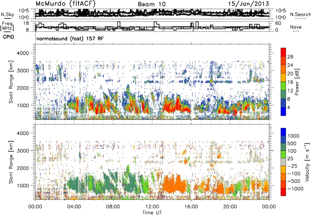311x215 pixels.
Task: Click the '12:00' time axis label
Action: pos(152,207)
